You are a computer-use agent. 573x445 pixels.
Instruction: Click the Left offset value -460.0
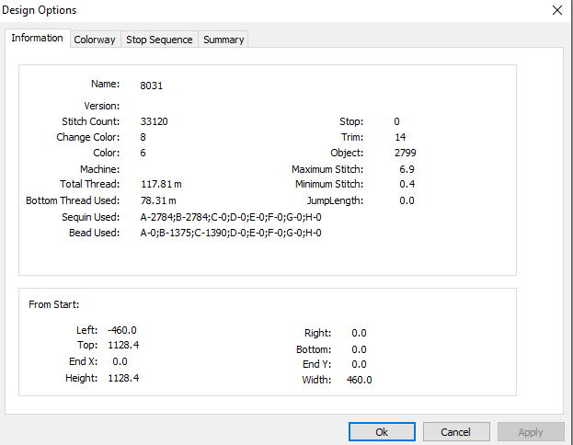click(x=122, y=330)
